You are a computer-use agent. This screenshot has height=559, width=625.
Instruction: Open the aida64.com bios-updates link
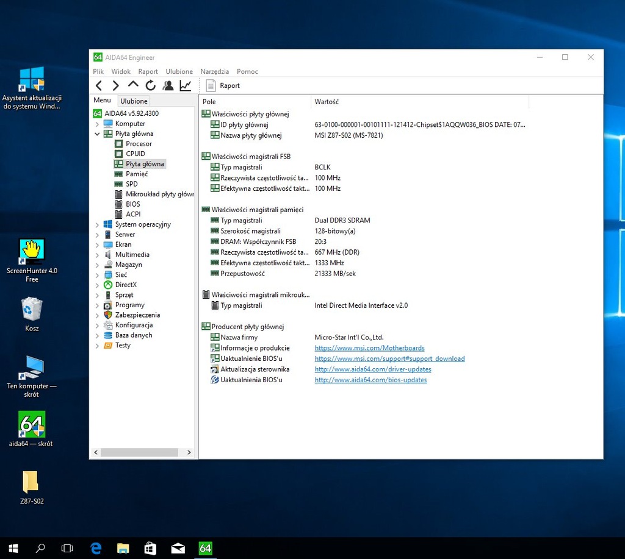[370, 380]
